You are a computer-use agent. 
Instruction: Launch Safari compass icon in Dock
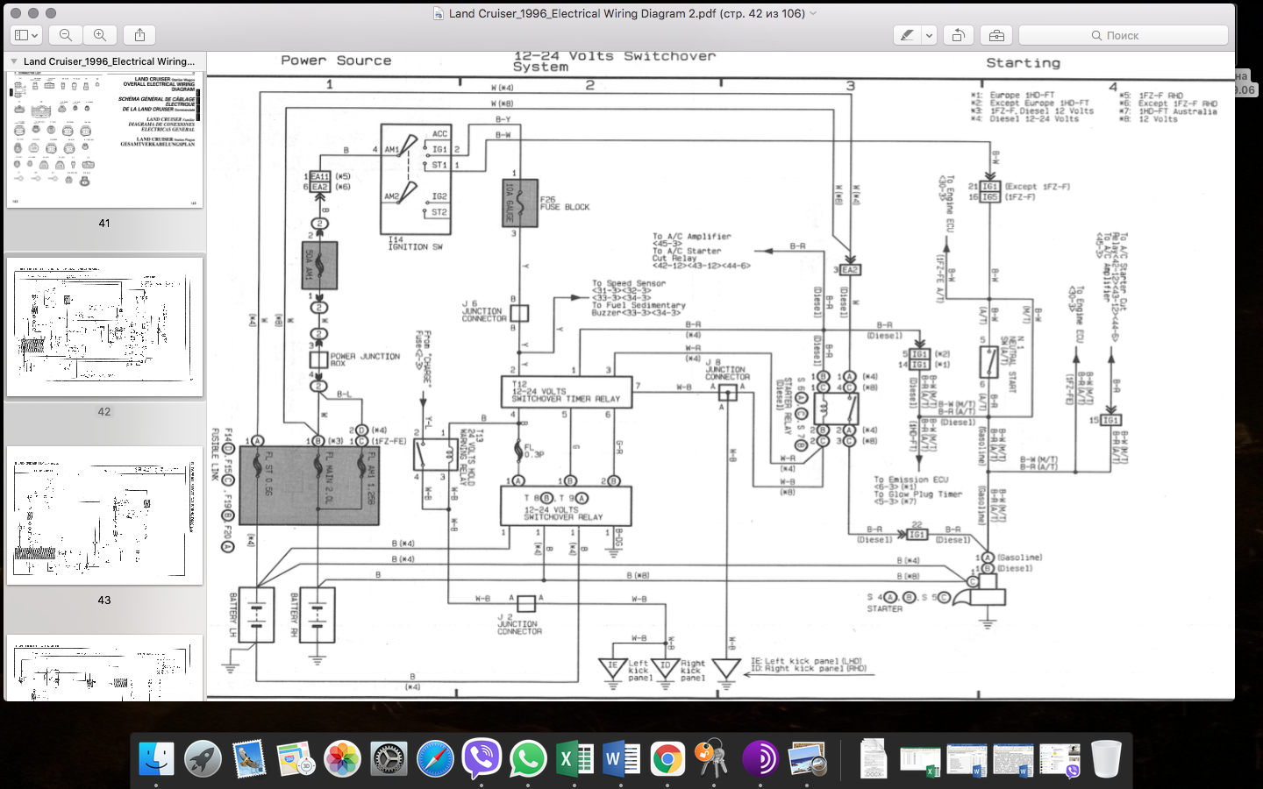click(x=435, y=759)
